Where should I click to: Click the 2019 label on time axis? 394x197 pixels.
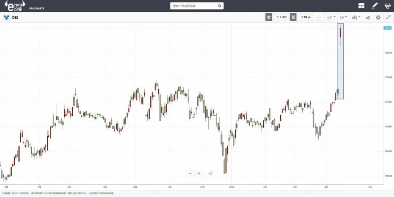231,187
